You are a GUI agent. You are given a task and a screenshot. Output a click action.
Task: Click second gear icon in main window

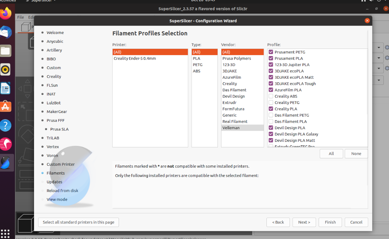(x=387, y=58)
